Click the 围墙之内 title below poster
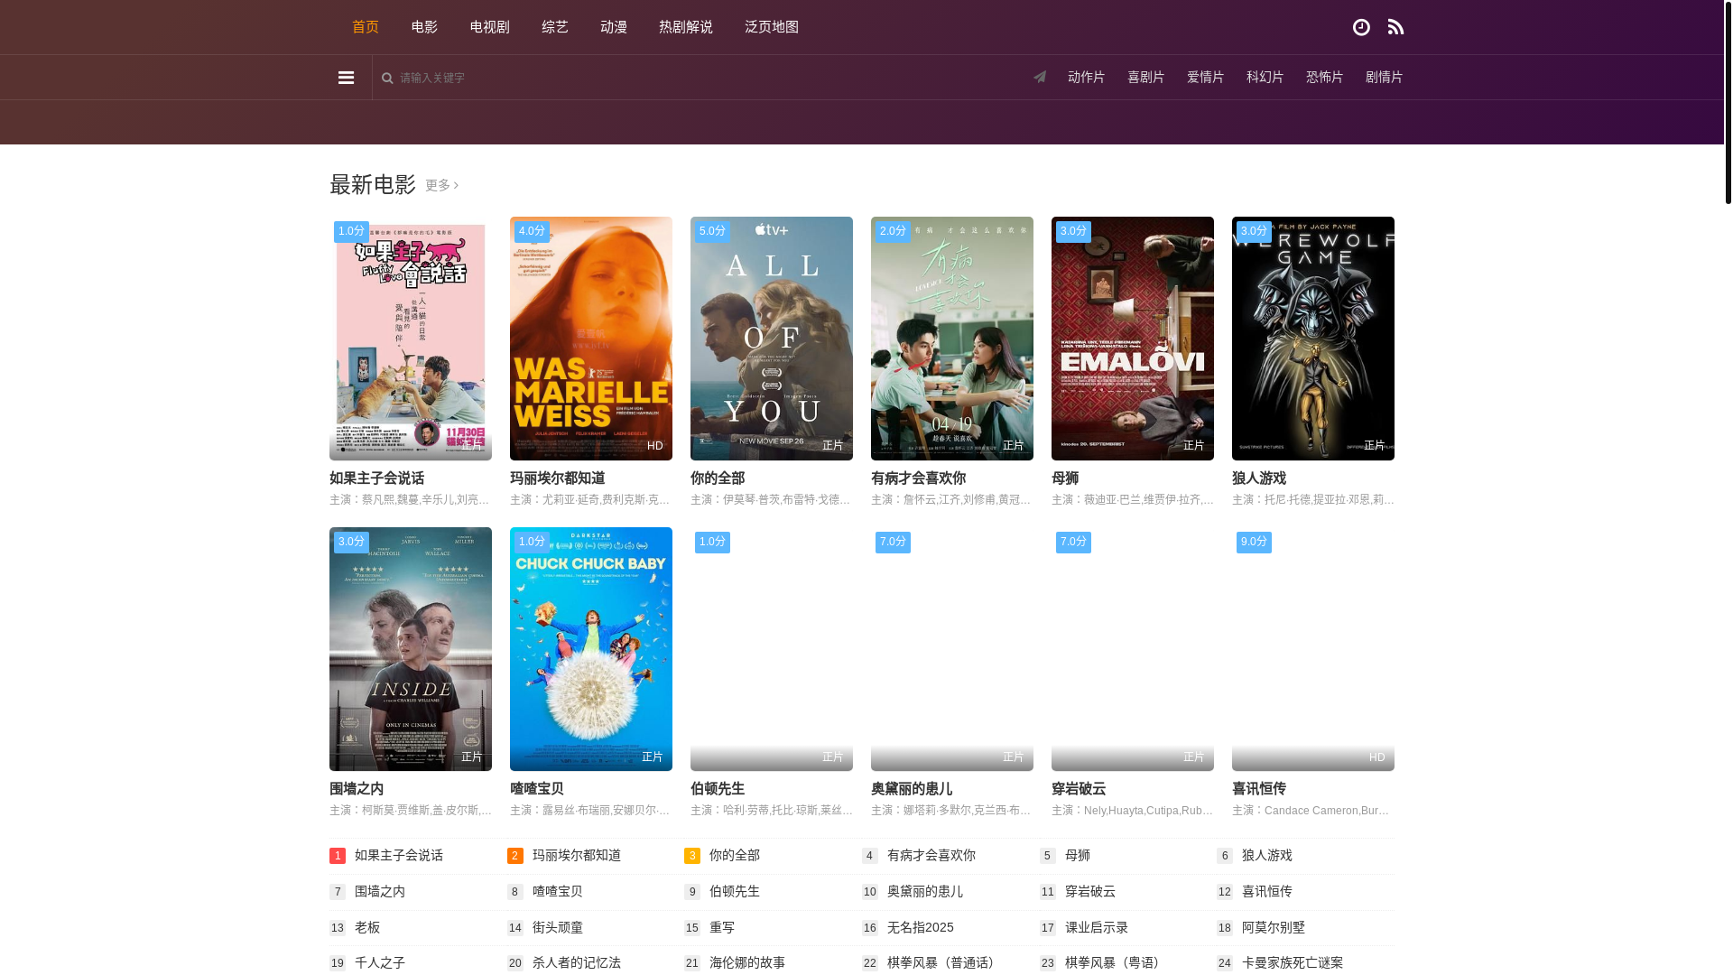Image resolution: width=1733 pixels, height=975 pixels. point(357,789)
